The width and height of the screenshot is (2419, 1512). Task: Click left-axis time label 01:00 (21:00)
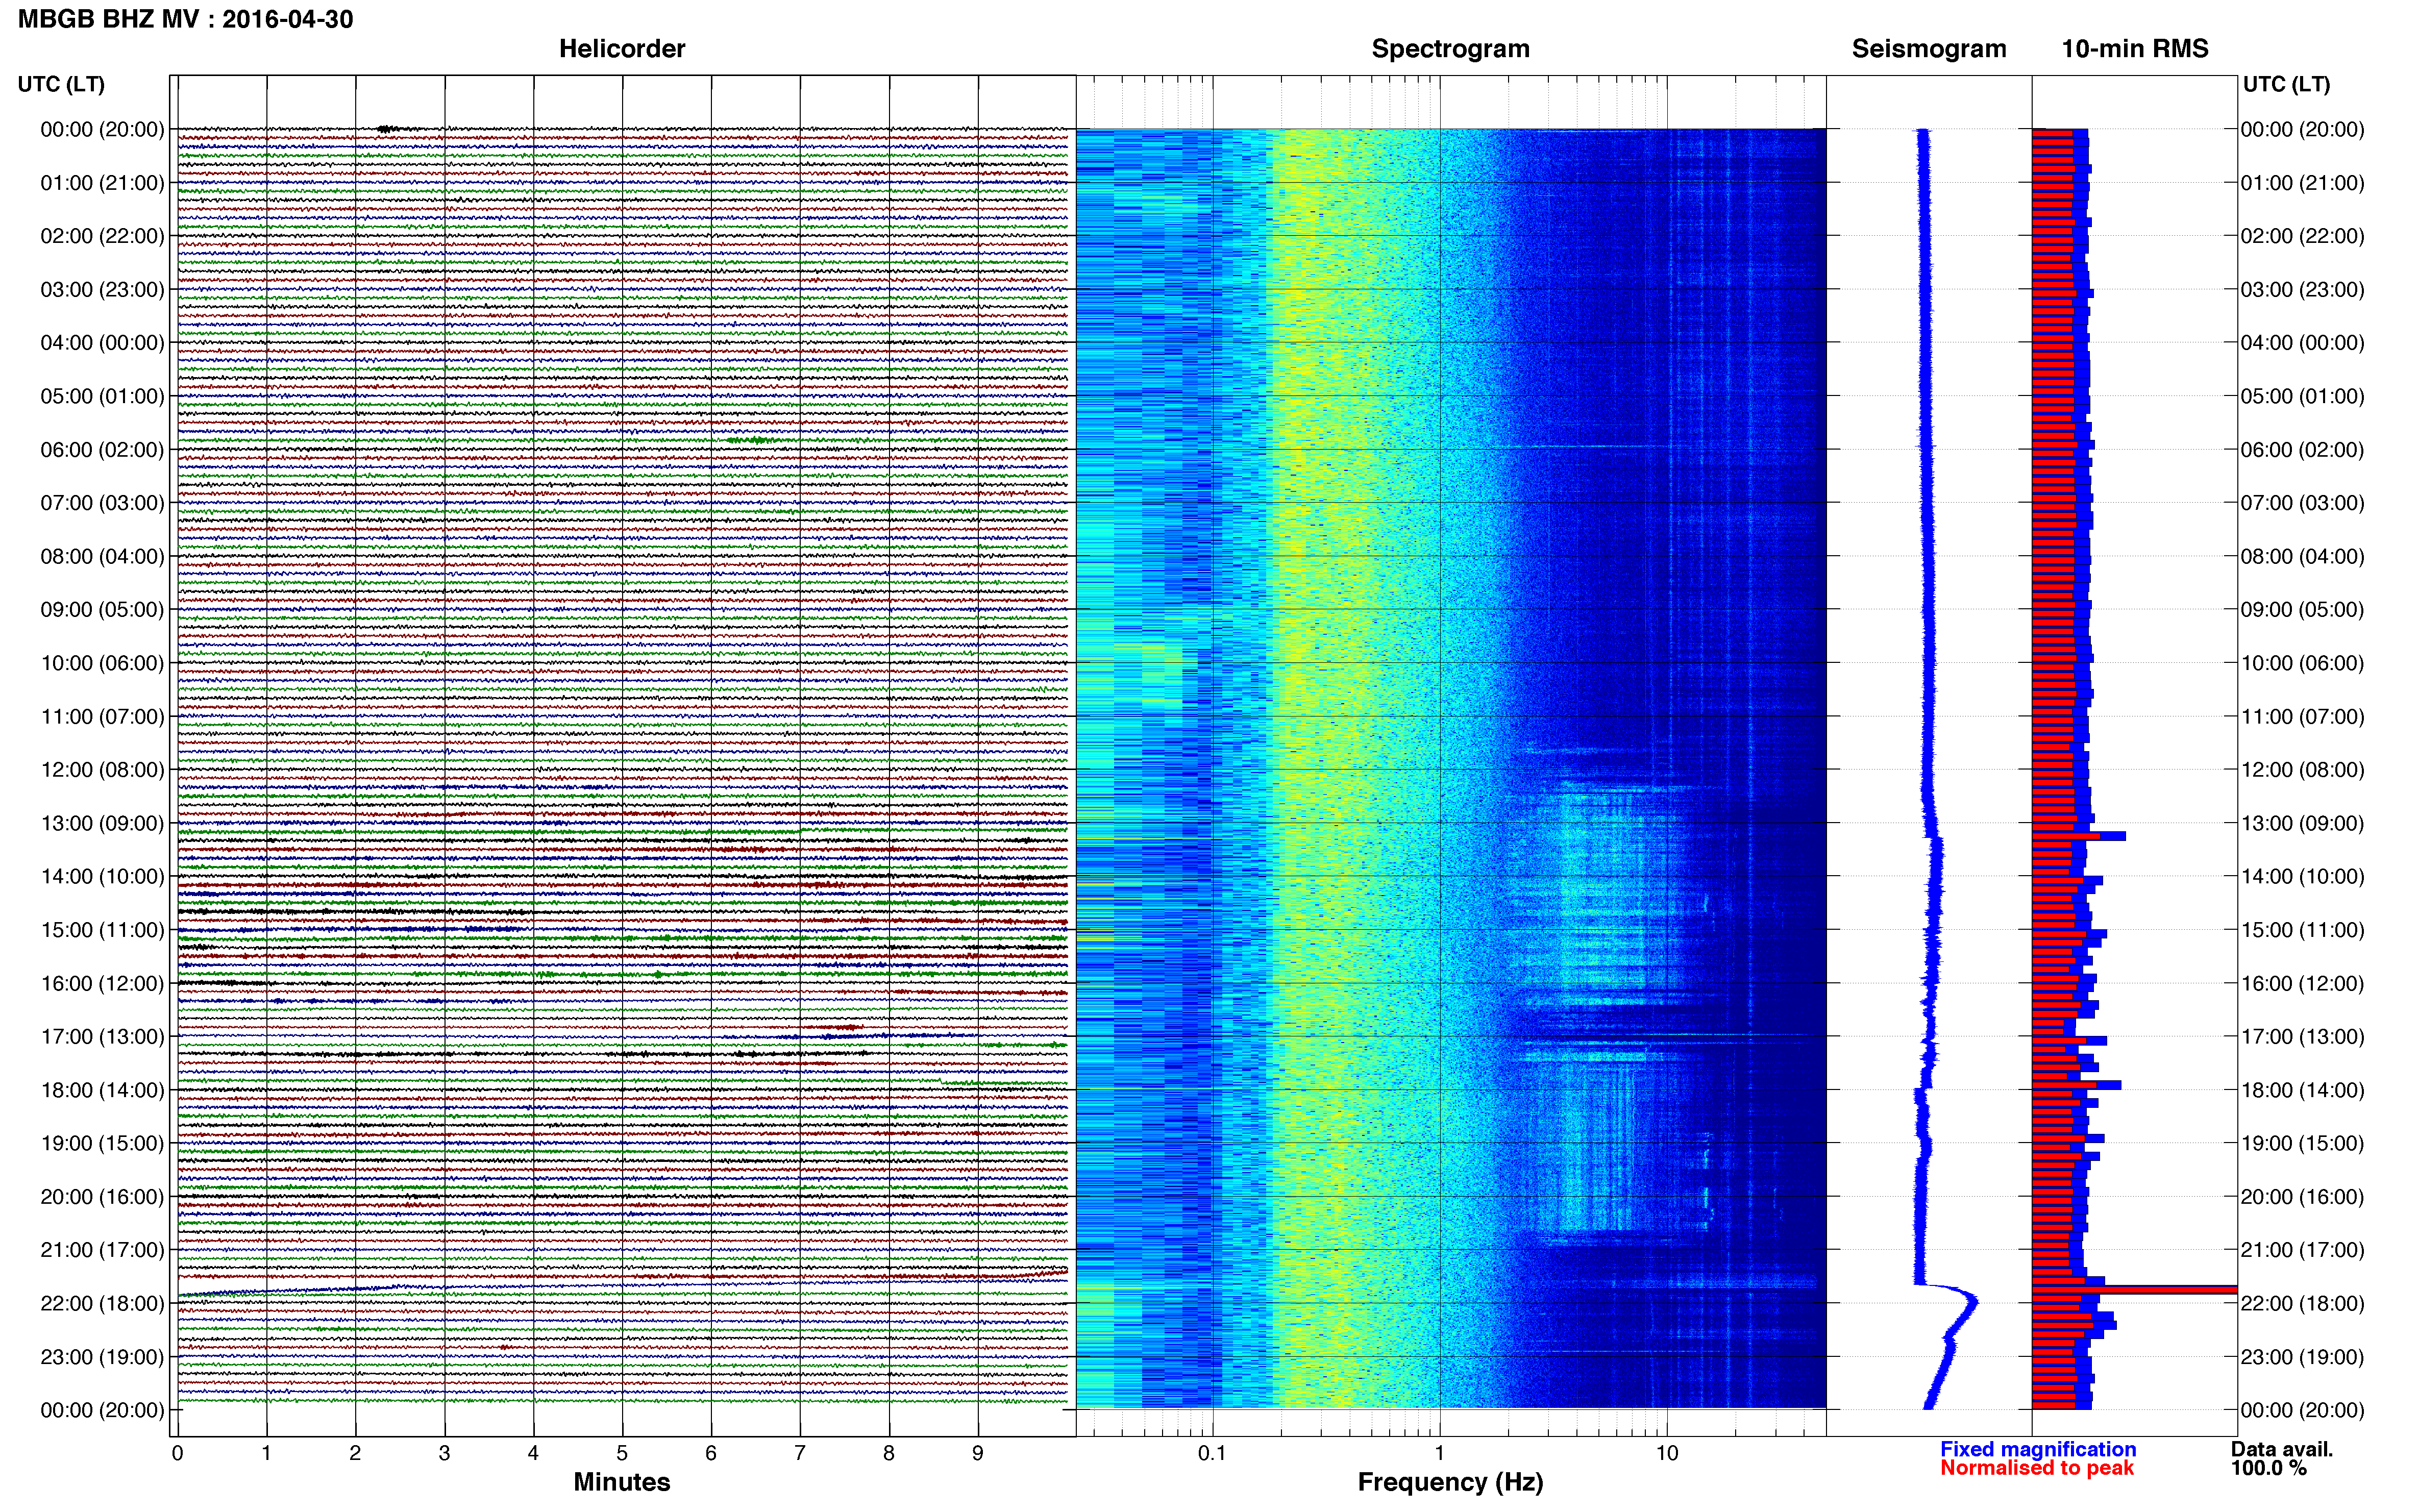tap(102, 183)
